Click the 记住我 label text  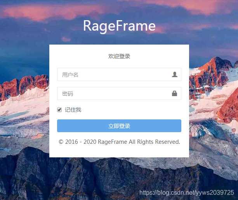pyautogui.click(x=73, y=110)
